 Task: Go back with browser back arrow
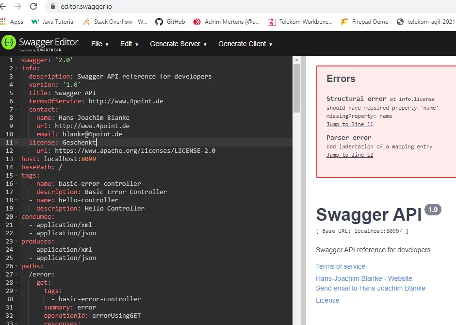pos(2,6)
